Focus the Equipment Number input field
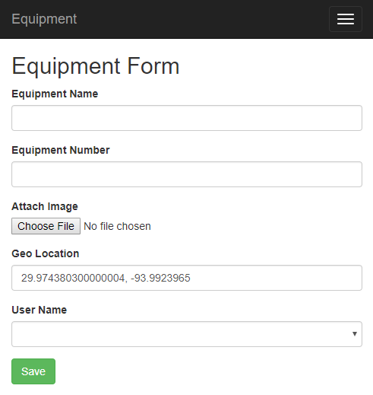Viewport: 373px width, 395px height. 187,174
